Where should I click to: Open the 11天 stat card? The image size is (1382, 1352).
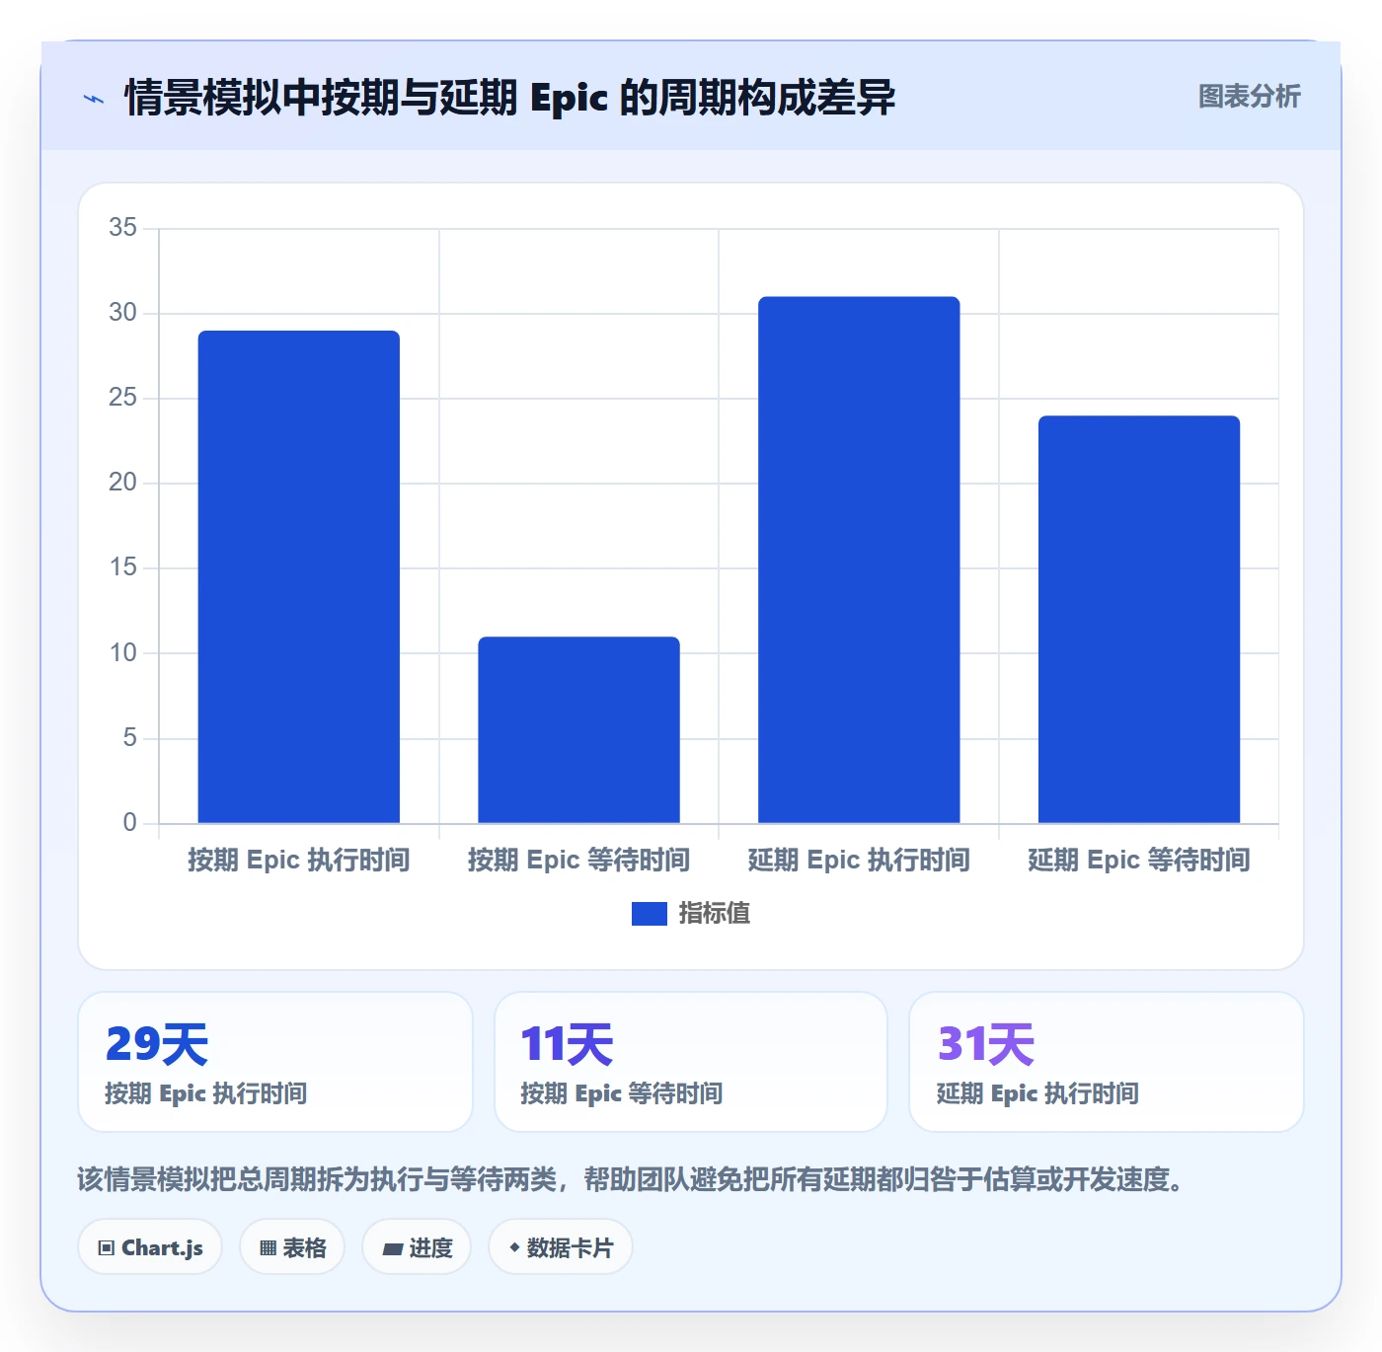pyautogui.click(x=691, y=1062)
